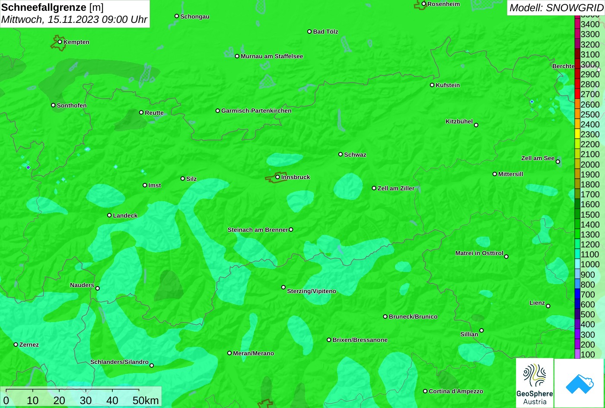Click the Lienz location marker
The height and width of the screenshot is (408, 605).
click(548, 306)
